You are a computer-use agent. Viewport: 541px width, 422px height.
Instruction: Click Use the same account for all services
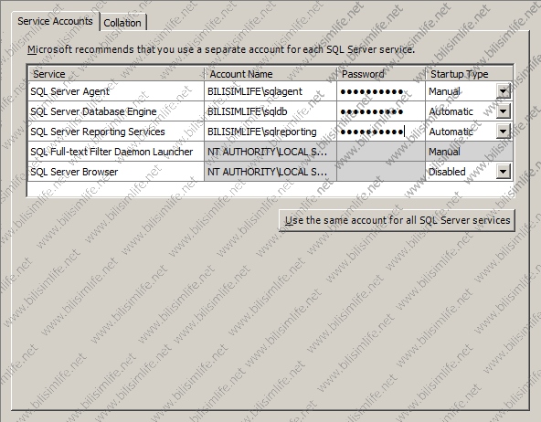(x=397, y=220)
